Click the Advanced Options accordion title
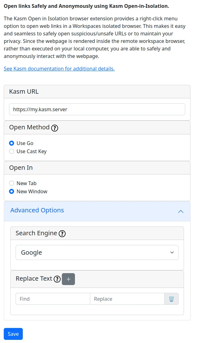The image size is (198, 343). coord(37,210)
